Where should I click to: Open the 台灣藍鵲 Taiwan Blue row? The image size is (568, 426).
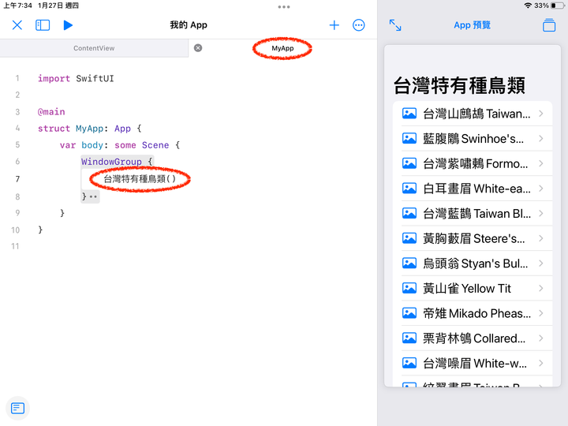[473, 214]
